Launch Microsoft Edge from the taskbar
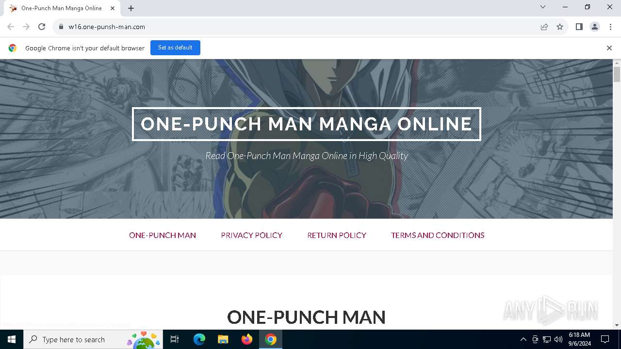The image size is (621, 349). pyautogui.click(x=199, y=339)
